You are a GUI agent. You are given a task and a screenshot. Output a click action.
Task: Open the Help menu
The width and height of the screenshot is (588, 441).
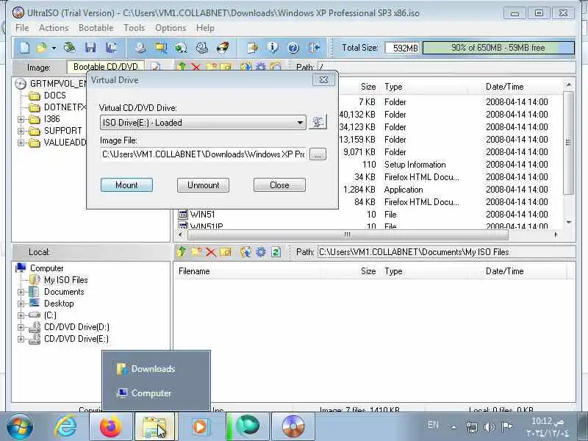[205, 28]
